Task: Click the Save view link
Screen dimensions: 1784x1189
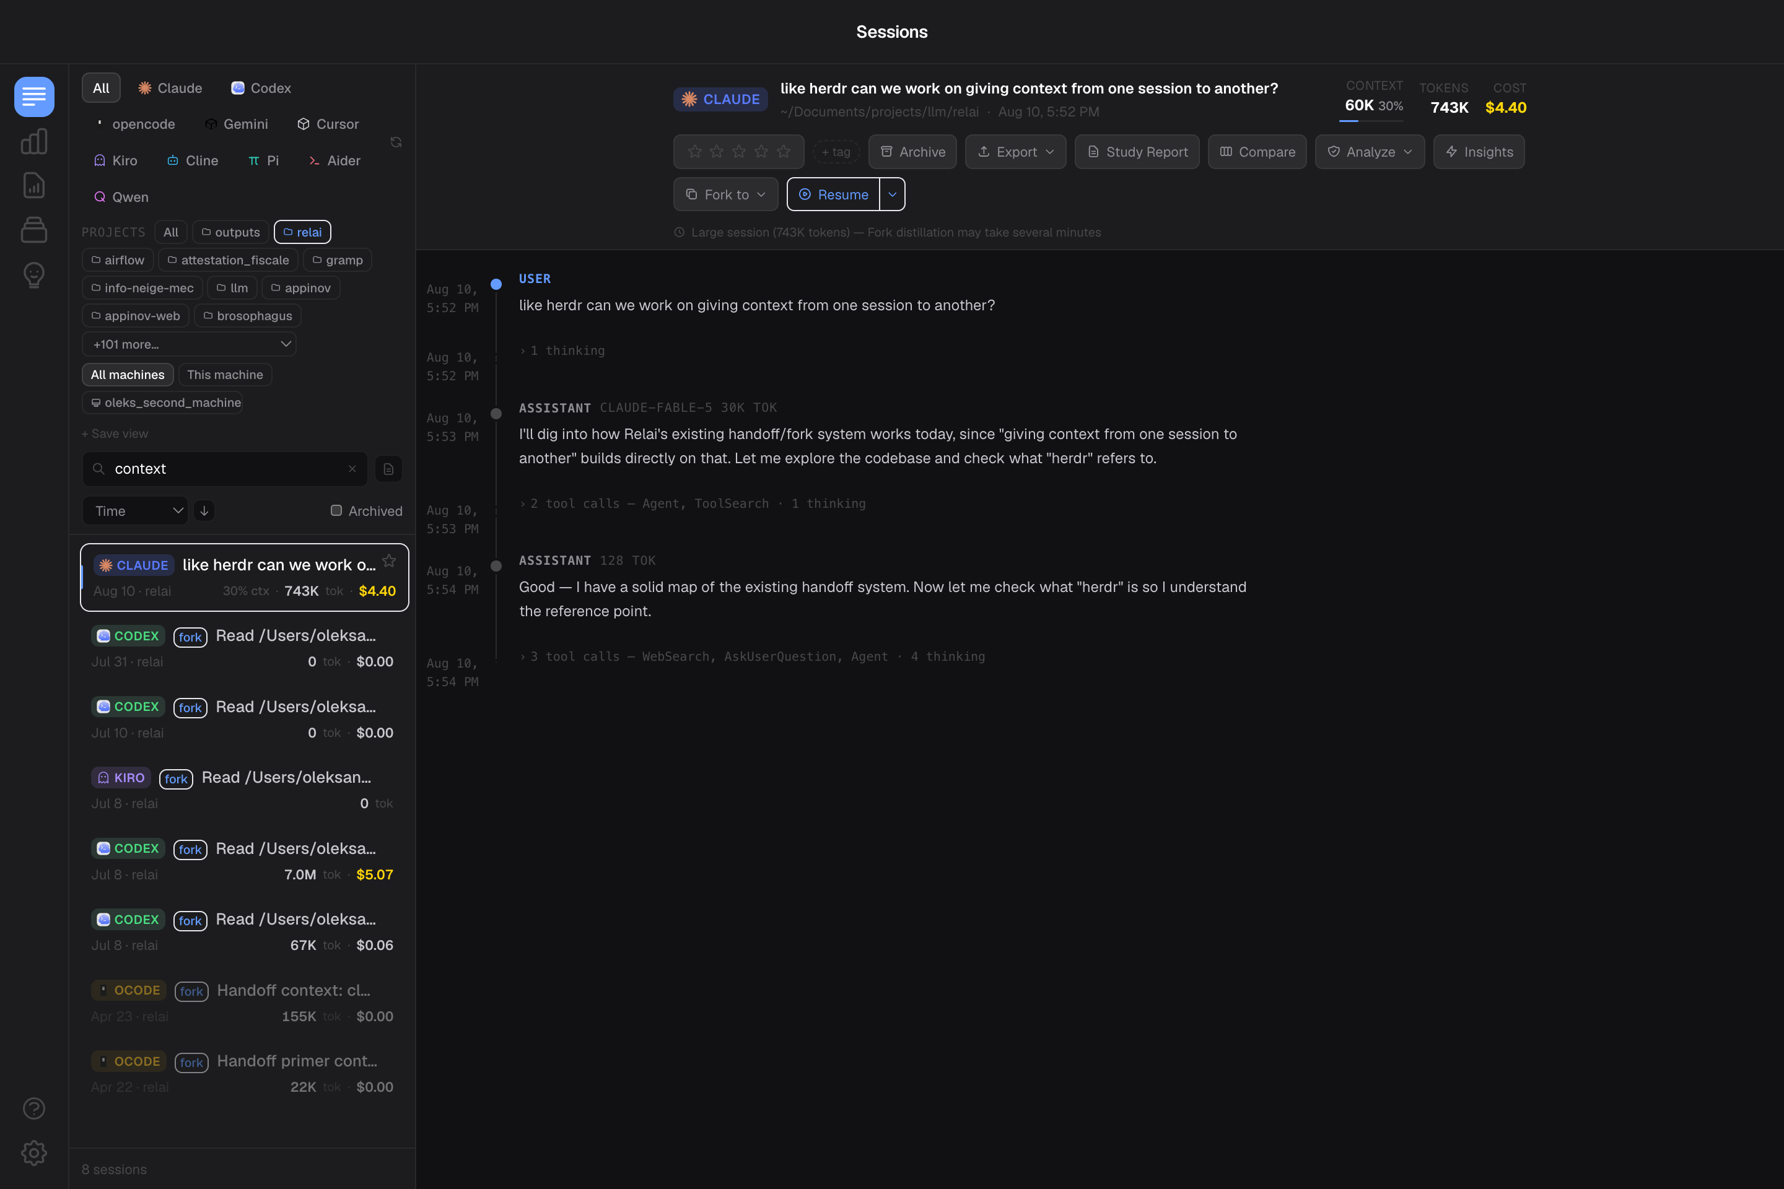Action: click(x=115, y=433)
